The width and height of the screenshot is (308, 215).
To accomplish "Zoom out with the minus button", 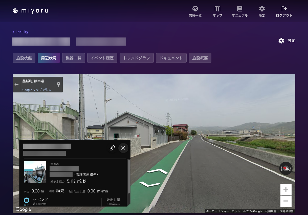I will point(286,201).
